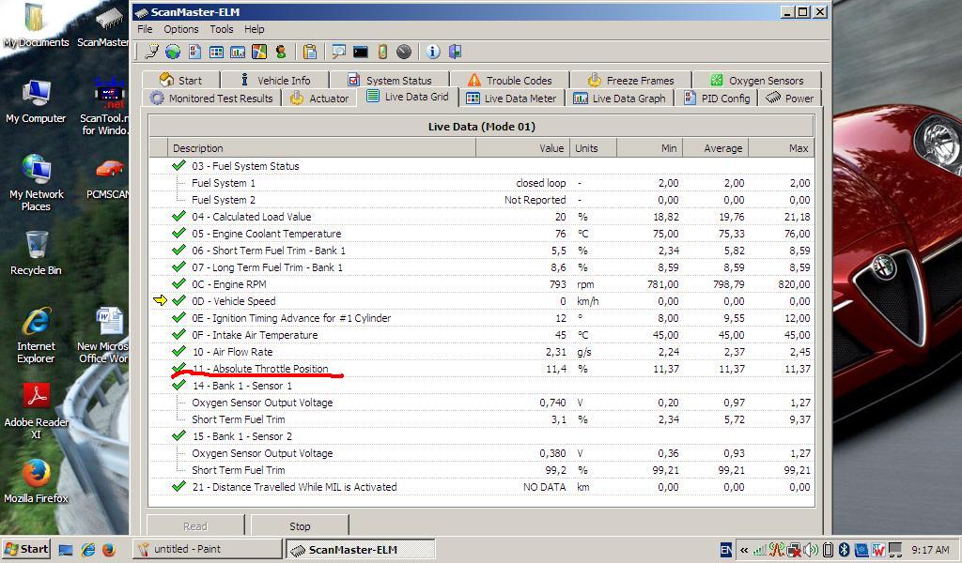Click the connect cable toolbar icon

[x=151, y=52]
